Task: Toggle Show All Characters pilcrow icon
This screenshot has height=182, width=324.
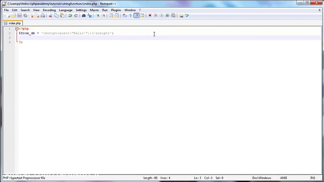Action: 130,16
